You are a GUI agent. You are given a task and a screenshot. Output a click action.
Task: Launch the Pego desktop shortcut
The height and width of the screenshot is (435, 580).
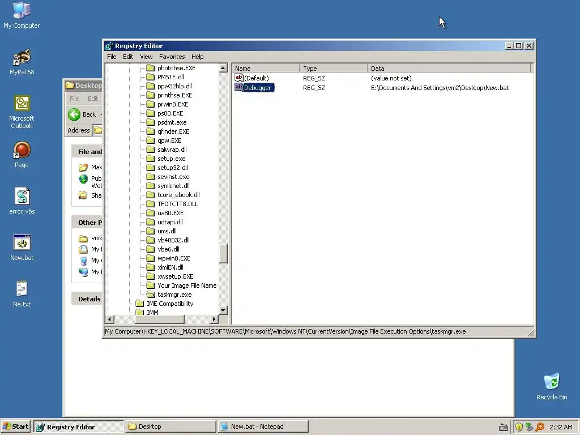22,155
